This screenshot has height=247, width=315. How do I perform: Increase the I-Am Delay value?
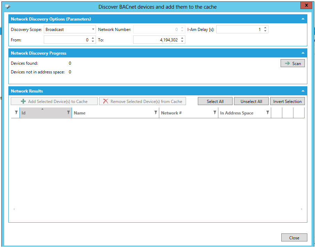click(265, 28)
